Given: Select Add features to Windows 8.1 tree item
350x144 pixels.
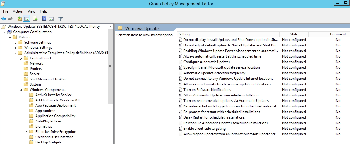Looking at the screenshot, I should [57, 100].
